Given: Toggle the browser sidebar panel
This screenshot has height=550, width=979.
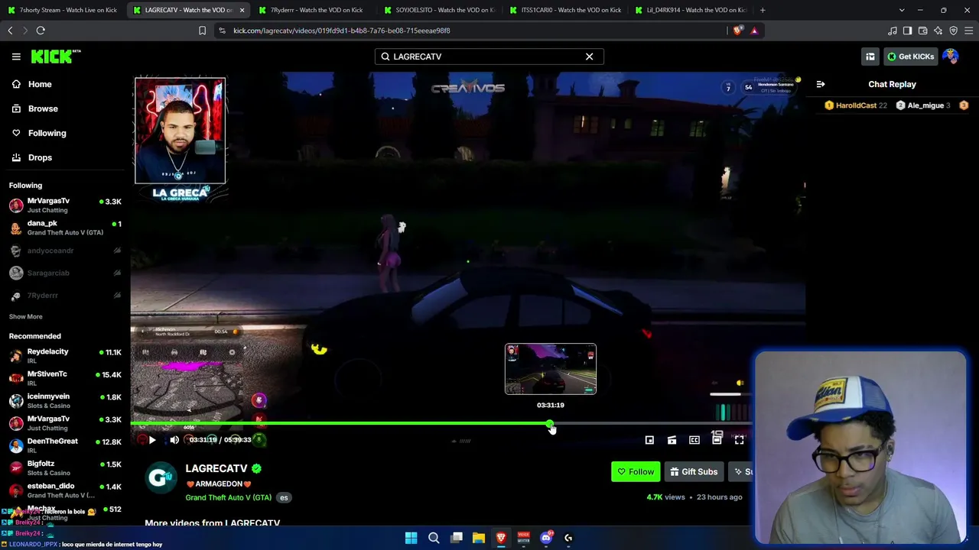Looking at the screenshot, I should click(908, 31).
